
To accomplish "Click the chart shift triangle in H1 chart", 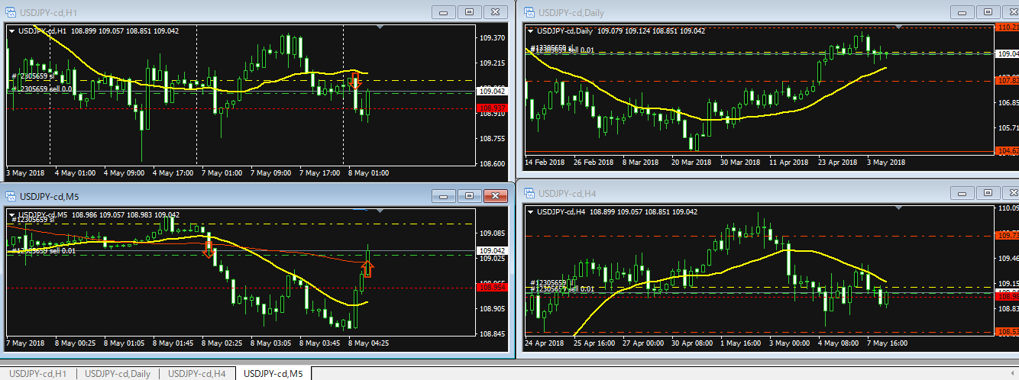I will coord(380,27).
